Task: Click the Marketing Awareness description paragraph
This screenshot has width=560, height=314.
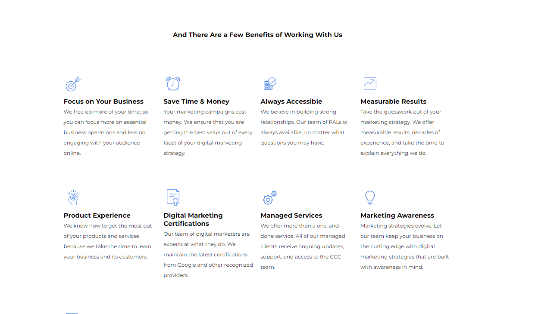Action: click(x=404, y=246)
